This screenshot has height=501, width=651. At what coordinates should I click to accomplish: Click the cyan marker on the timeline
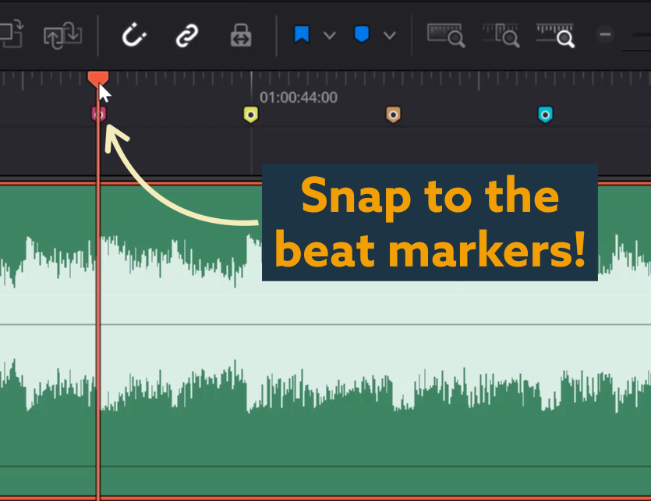coord(545,113)
